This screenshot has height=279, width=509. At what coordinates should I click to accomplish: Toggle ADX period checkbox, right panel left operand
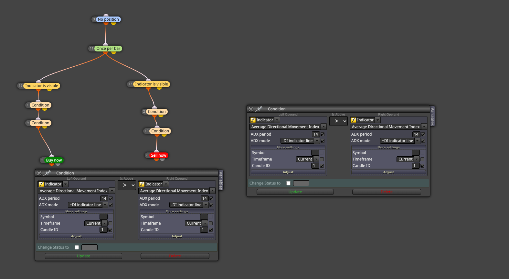pos(323,134)
